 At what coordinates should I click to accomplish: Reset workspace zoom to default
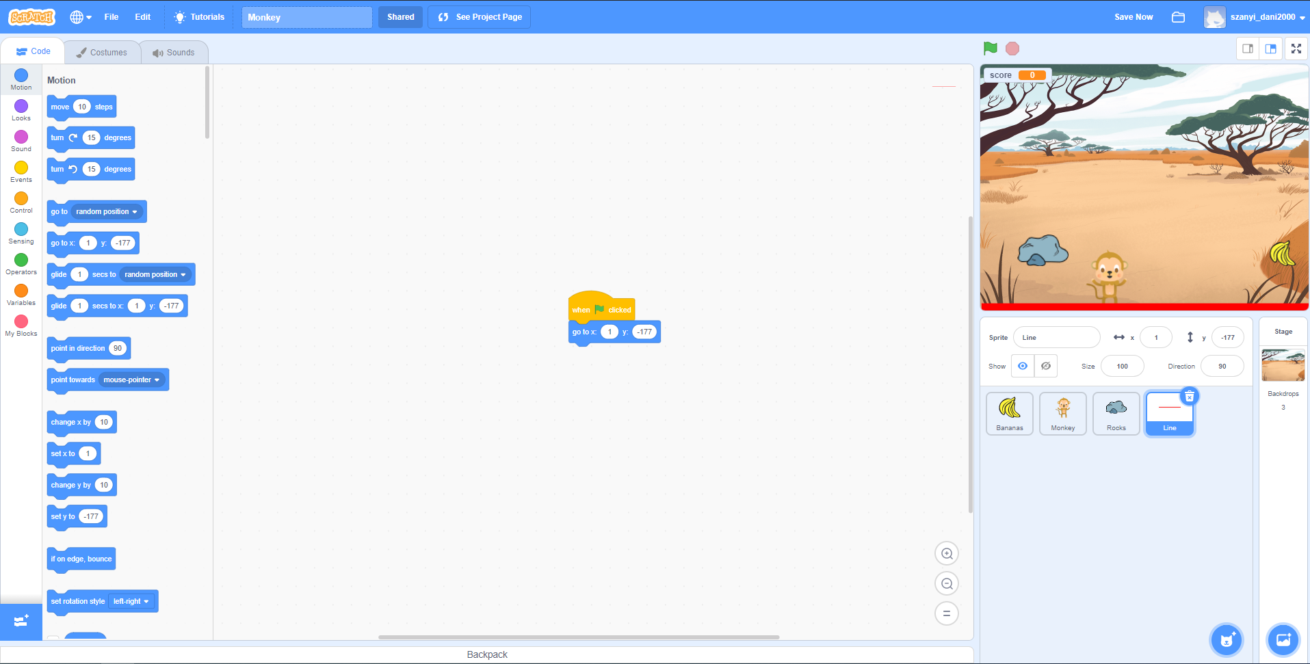coord(947,613)
